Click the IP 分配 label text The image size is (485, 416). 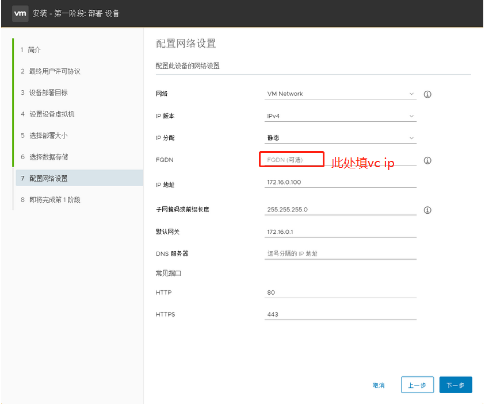[165, 138]
